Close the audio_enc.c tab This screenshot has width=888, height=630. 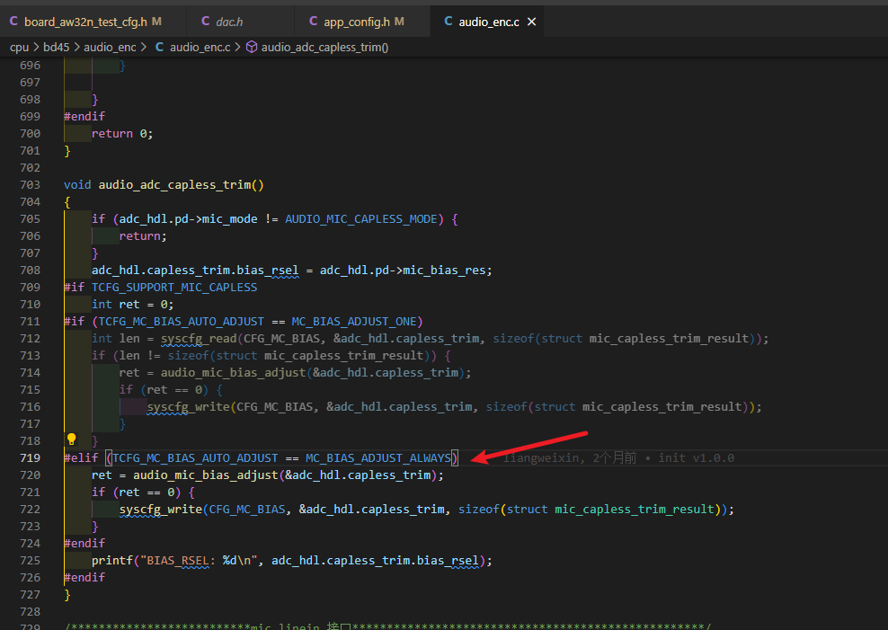click(531, 22)
